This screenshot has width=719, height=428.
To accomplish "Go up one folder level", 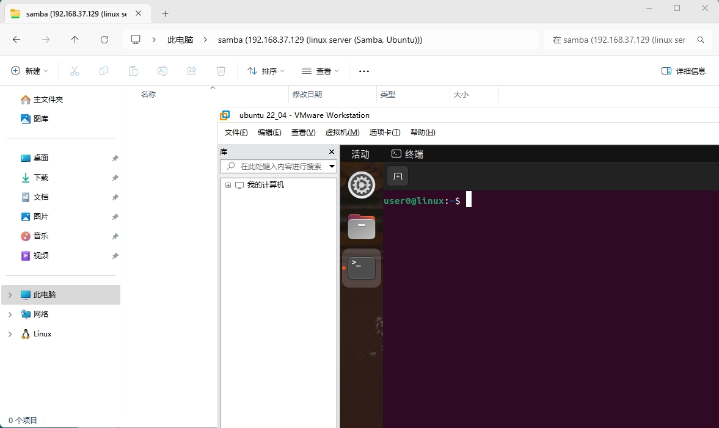I will coord(75,40).
